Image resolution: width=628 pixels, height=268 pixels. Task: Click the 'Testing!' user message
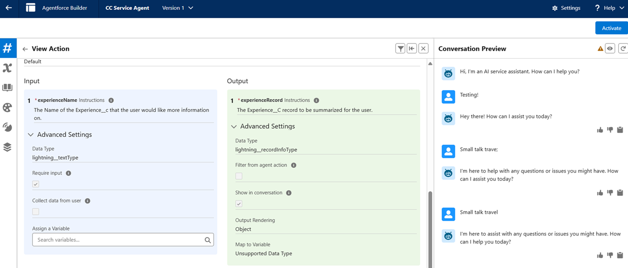(x=469, y=94)
